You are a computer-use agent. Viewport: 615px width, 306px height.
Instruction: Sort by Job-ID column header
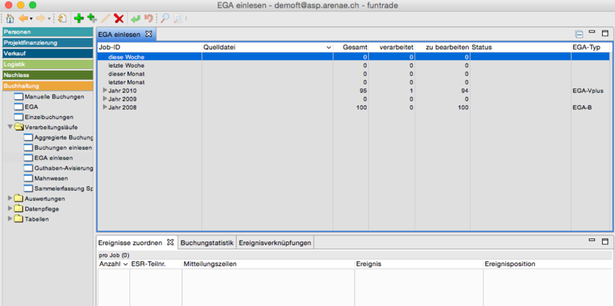[x=149, y=47]
